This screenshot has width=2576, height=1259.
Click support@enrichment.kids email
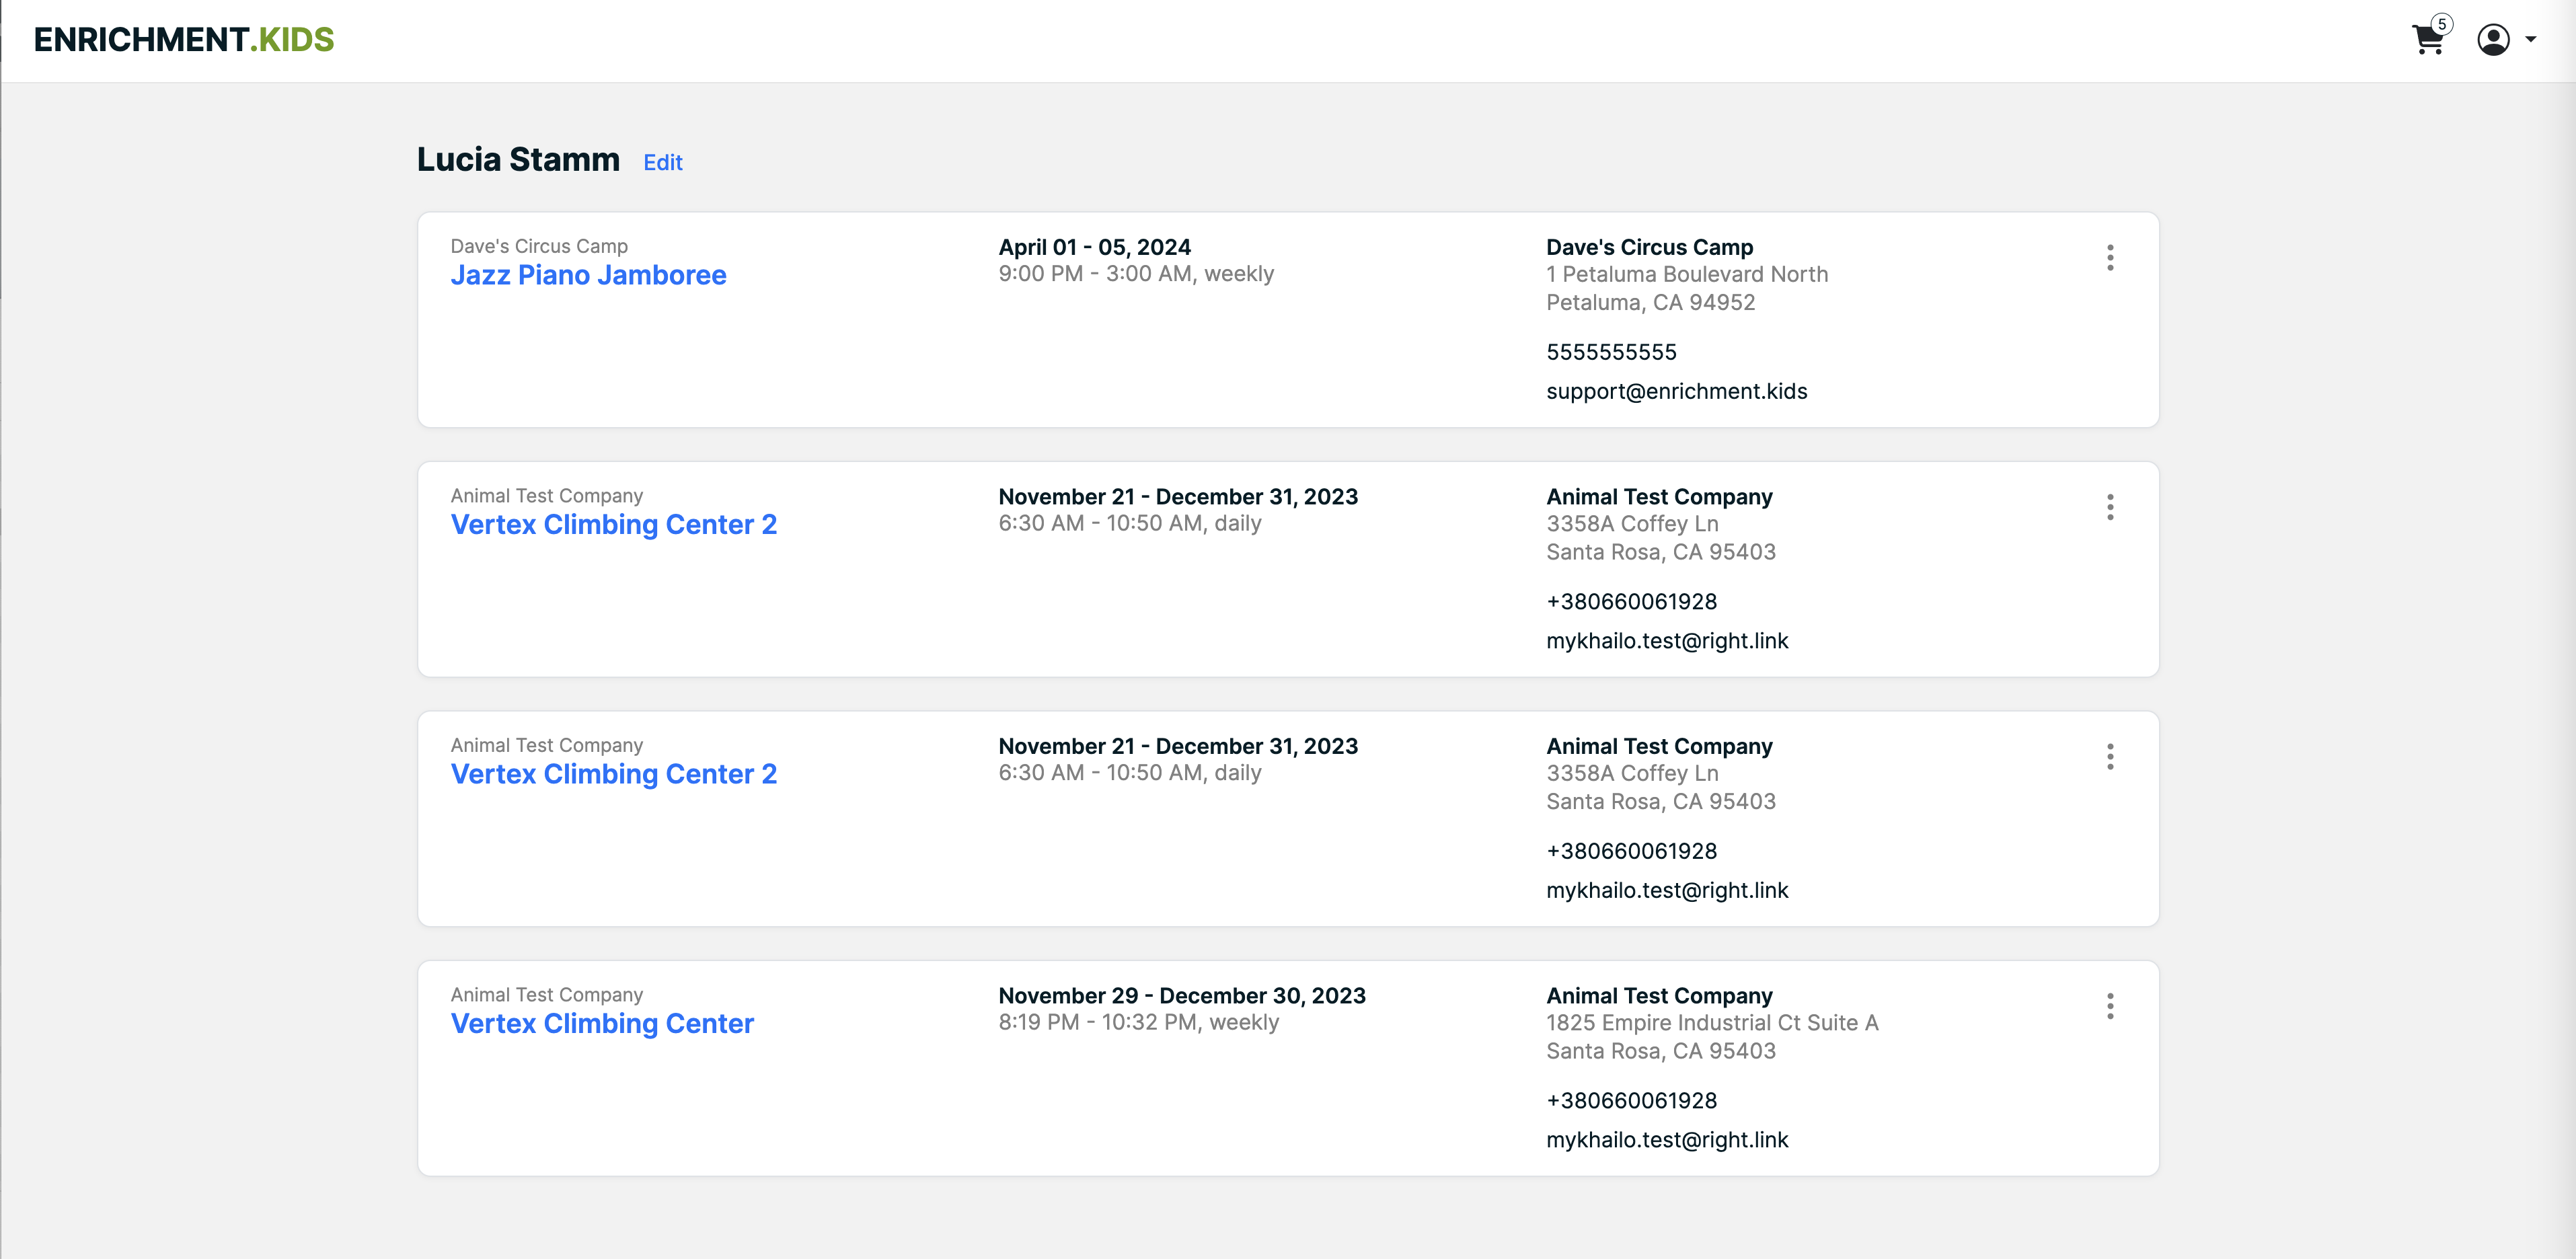[1676, 391]
